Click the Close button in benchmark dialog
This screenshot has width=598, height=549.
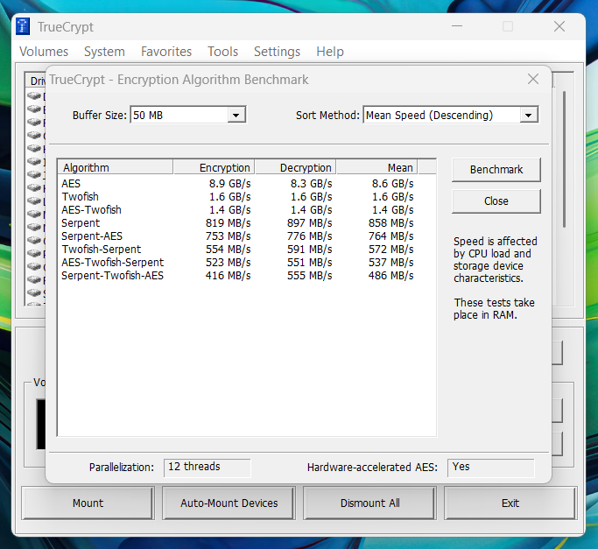pos(496,201)
